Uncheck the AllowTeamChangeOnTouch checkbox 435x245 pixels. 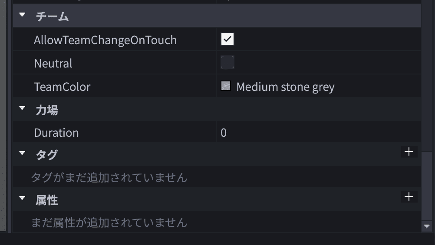(227, 39)
